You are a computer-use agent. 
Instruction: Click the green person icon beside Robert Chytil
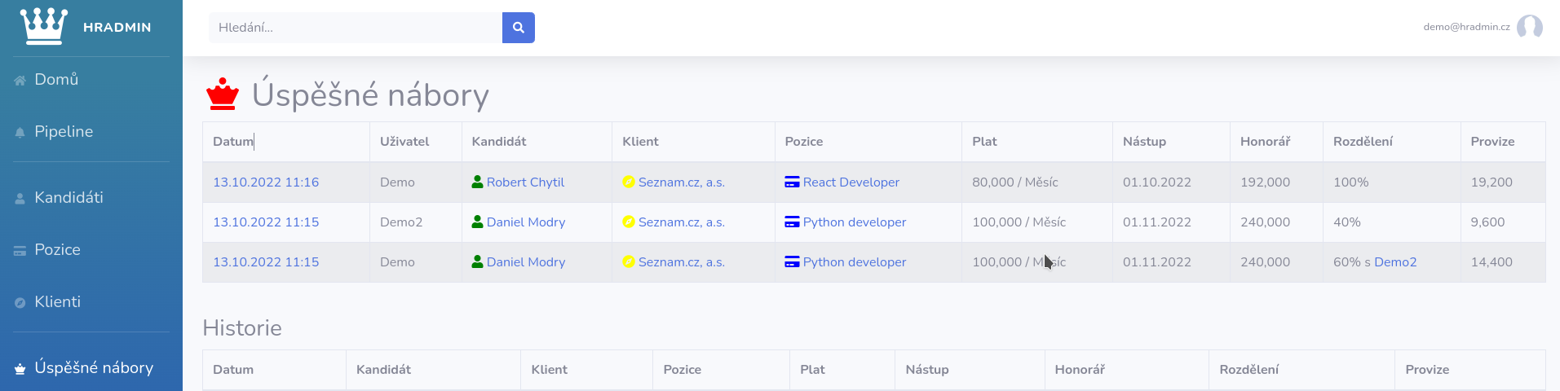click(477, 182)
